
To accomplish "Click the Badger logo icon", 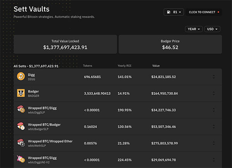I will tap(21, 93).
